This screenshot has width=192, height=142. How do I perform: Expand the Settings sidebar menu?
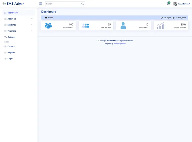point(12,37)
